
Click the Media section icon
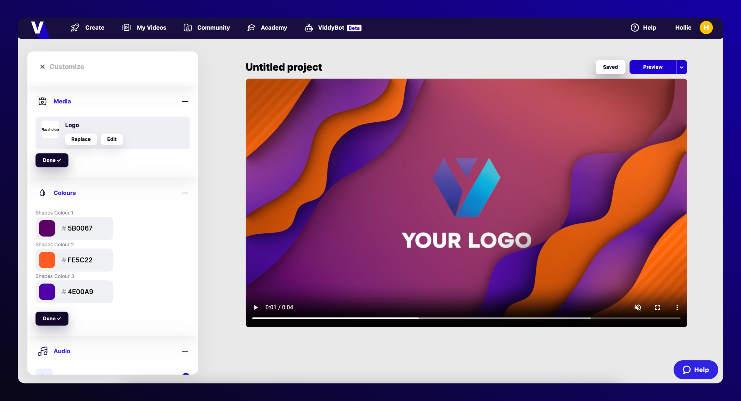[42, 101]
